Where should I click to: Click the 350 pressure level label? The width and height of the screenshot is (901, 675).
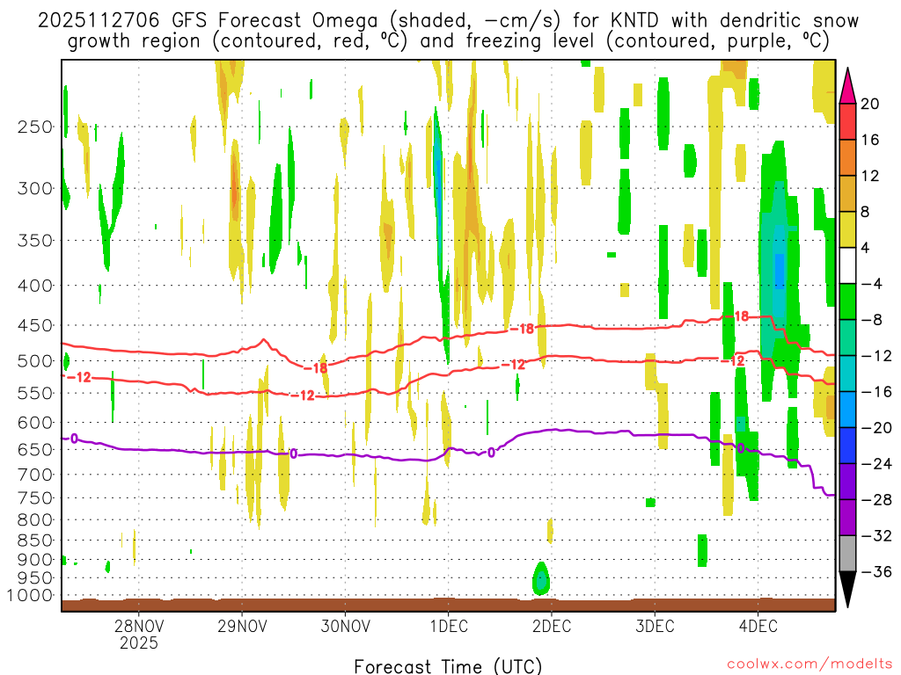pyautogui.click(x=35, y=240)
